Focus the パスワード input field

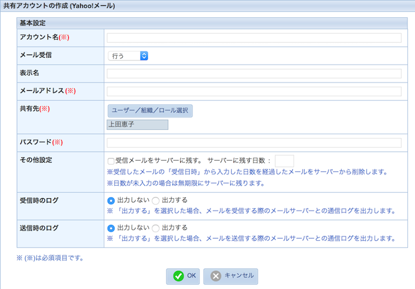pos(254,143)
